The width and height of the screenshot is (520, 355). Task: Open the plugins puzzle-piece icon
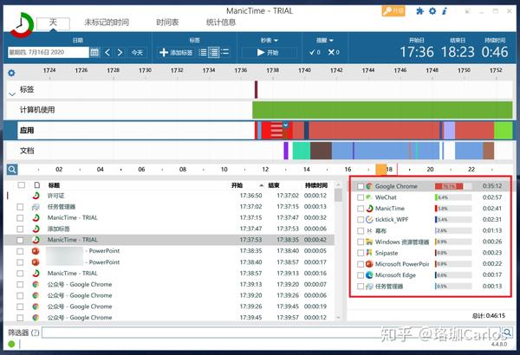tap(419, 11)
